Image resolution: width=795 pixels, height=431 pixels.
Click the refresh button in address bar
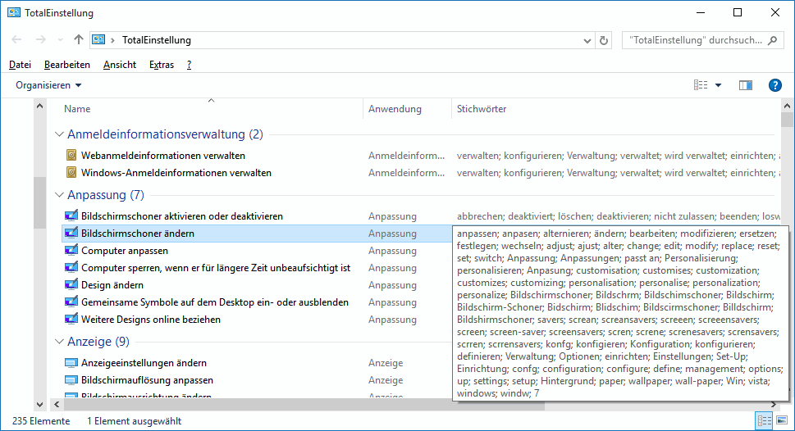point(605,40)
